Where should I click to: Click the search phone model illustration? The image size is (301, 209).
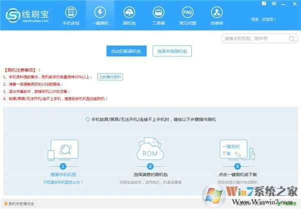tap(63, 150)
